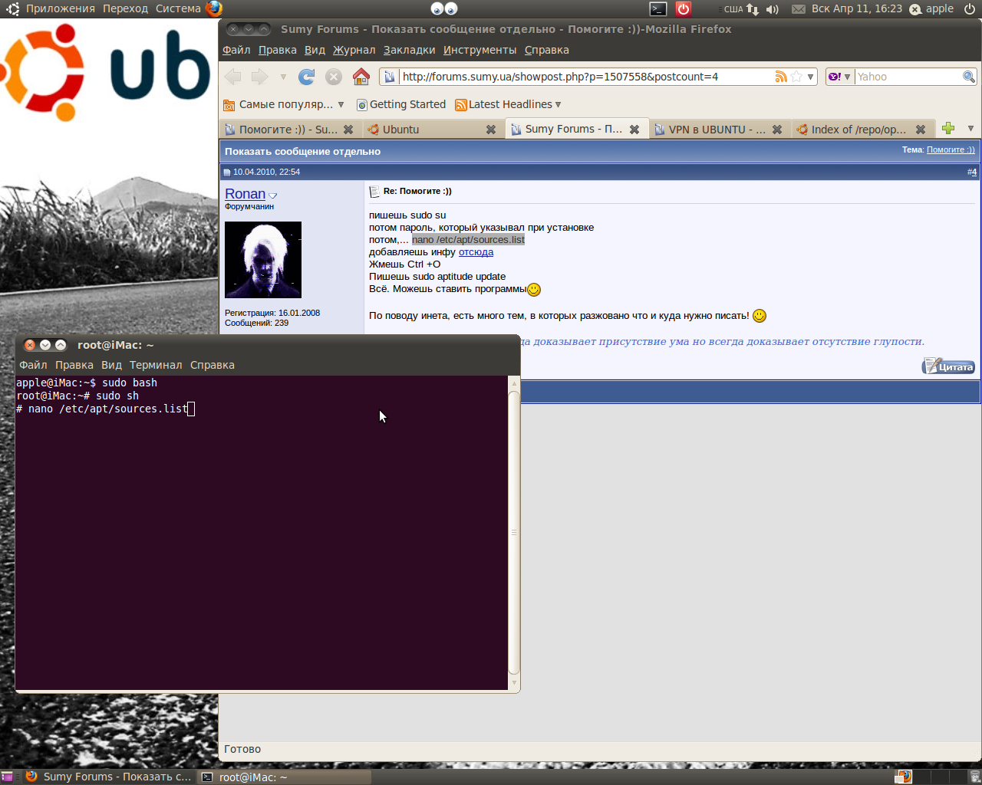Viewport: 982px width, 785px height.
Task: Bookmark page with the star icon
Action: click(x=796, y=77)
